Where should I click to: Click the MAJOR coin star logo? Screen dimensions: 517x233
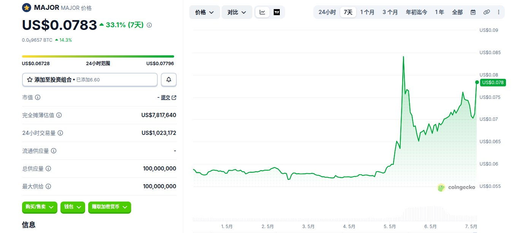coord(26,8)
